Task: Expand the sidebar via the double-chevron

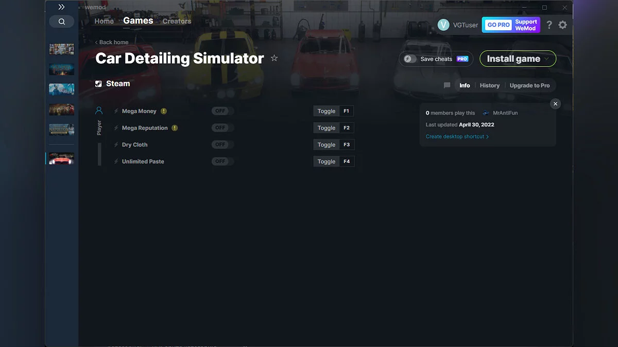Action: pyautogui.click(x=61, y=7)
